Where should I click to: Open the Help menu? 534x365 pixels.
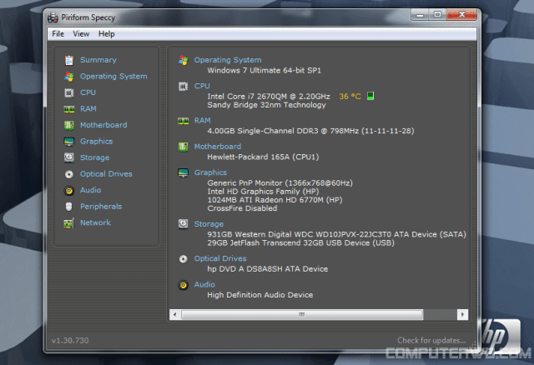pyautogui.click(x=107, y=34)
